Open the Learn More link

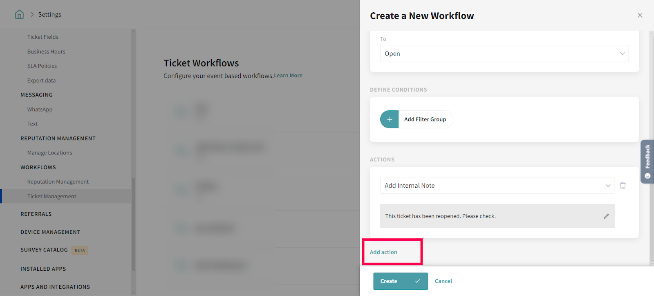pyautogui.click(x=288, y=76)
